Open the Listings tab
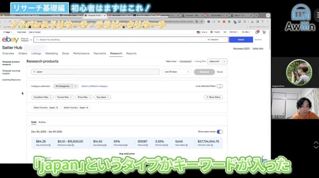 click(x=36, y=53)
